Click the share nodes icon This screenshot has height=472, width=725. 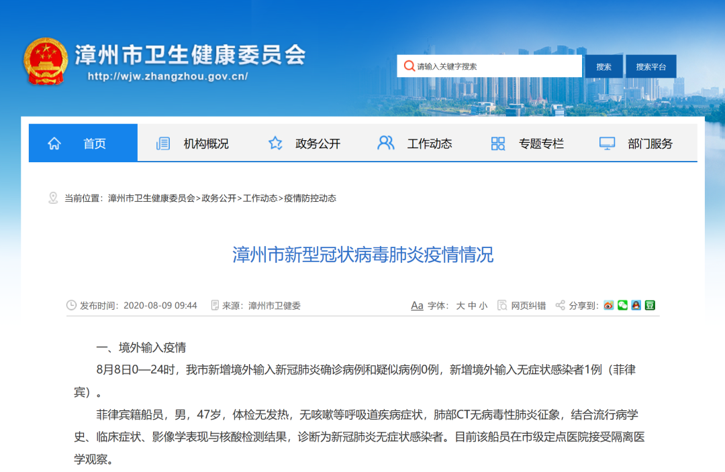pos(560,305)
